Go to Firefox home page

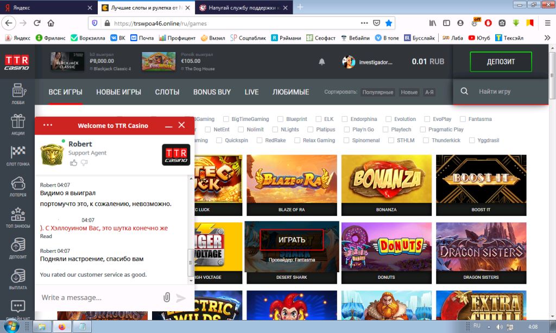tap(50, 23)
